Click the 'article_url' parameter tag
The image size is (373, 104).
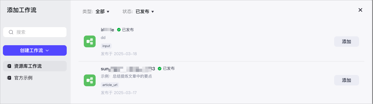(110, 85)
